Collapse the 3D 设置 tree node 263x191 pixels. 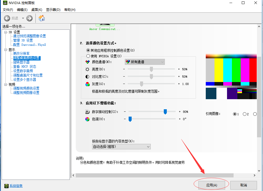(5, 32)
